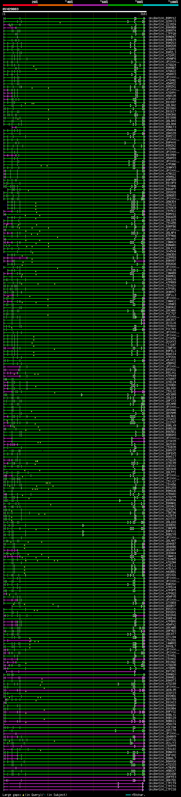Open last hit UniRef100_C7FCS8
The image size is (181, 797).
point(162,790)
